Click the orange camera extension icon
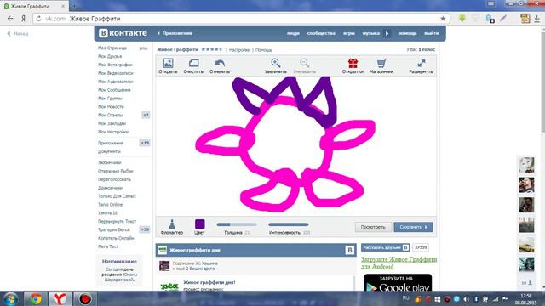 click(525, 19)
